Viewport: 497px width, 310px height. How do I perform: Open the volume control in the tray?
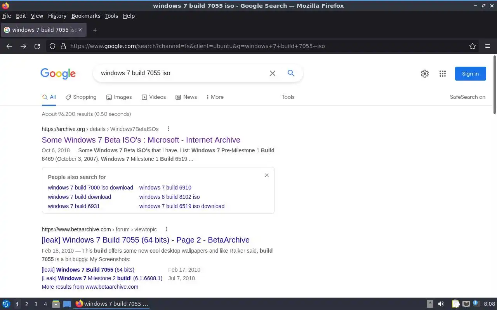(x=441, y=304)
